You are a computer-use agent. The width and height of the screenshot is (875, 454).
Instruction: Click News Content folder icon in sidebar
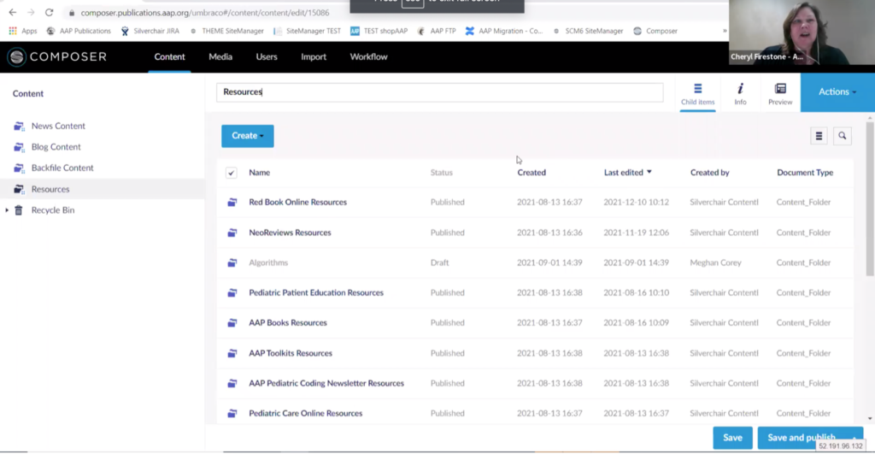tap(19, 127)
